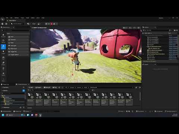Screen dimensions: 179x134
Task: Click the Import button in Content Browser
Action: tap(38, 87)
